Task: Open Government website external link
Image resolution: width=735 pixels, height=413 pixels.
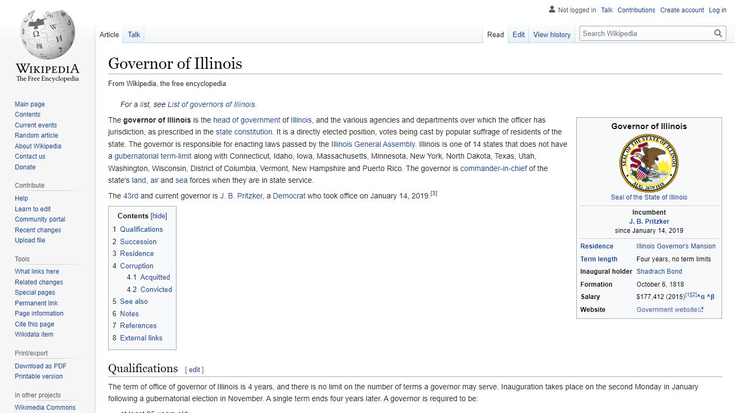Action: (670, 310)
